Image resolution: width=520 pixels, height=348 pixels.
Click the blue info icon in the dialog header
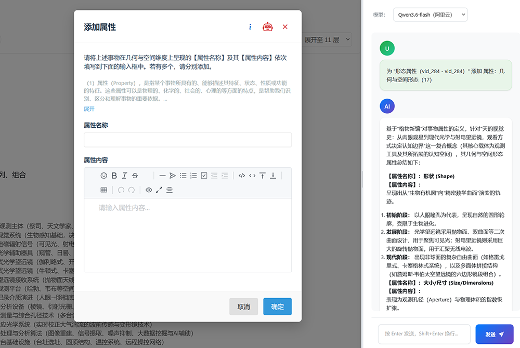coord(250,27)
